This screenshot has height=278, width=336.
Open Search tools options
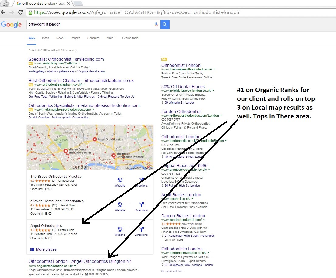[130, 38]
